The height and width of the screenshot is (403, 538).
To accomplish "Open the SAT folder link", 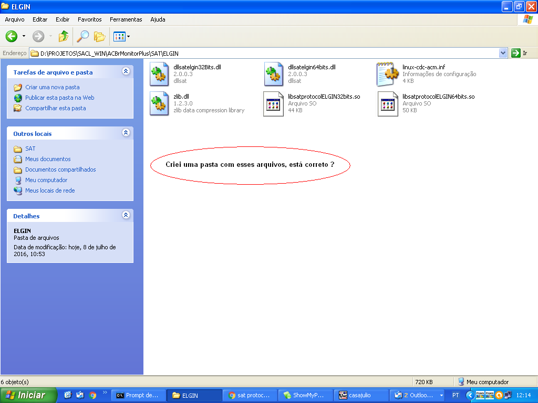I will point(30,149).
